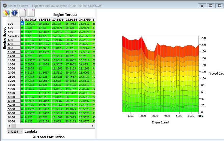The height and width of the screenshot is (141, 224).
Task: Select cell 33.4375 in row 500
Action: coord(85,28)
